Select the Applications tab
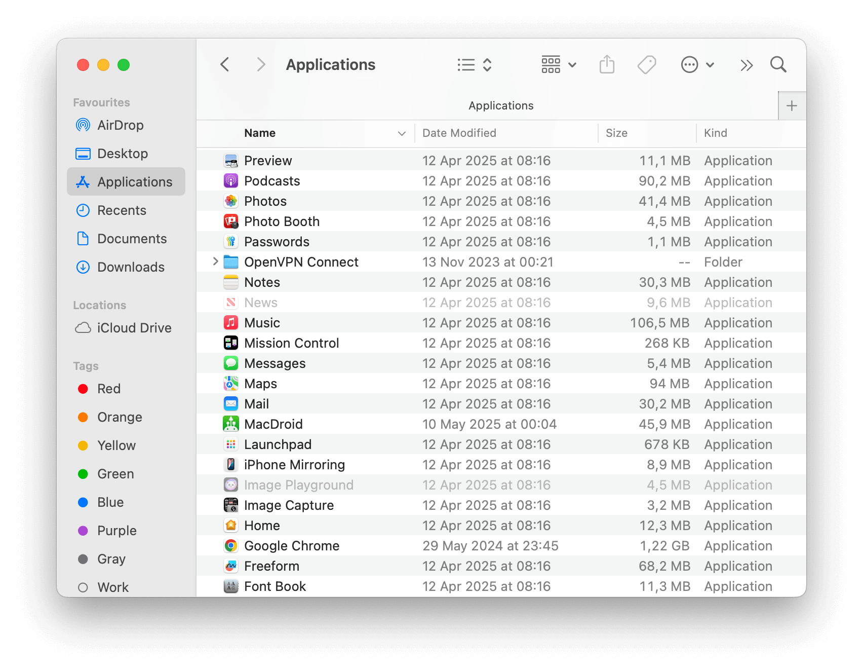Screen dimensions: 863x672 (x=500, y=105)
